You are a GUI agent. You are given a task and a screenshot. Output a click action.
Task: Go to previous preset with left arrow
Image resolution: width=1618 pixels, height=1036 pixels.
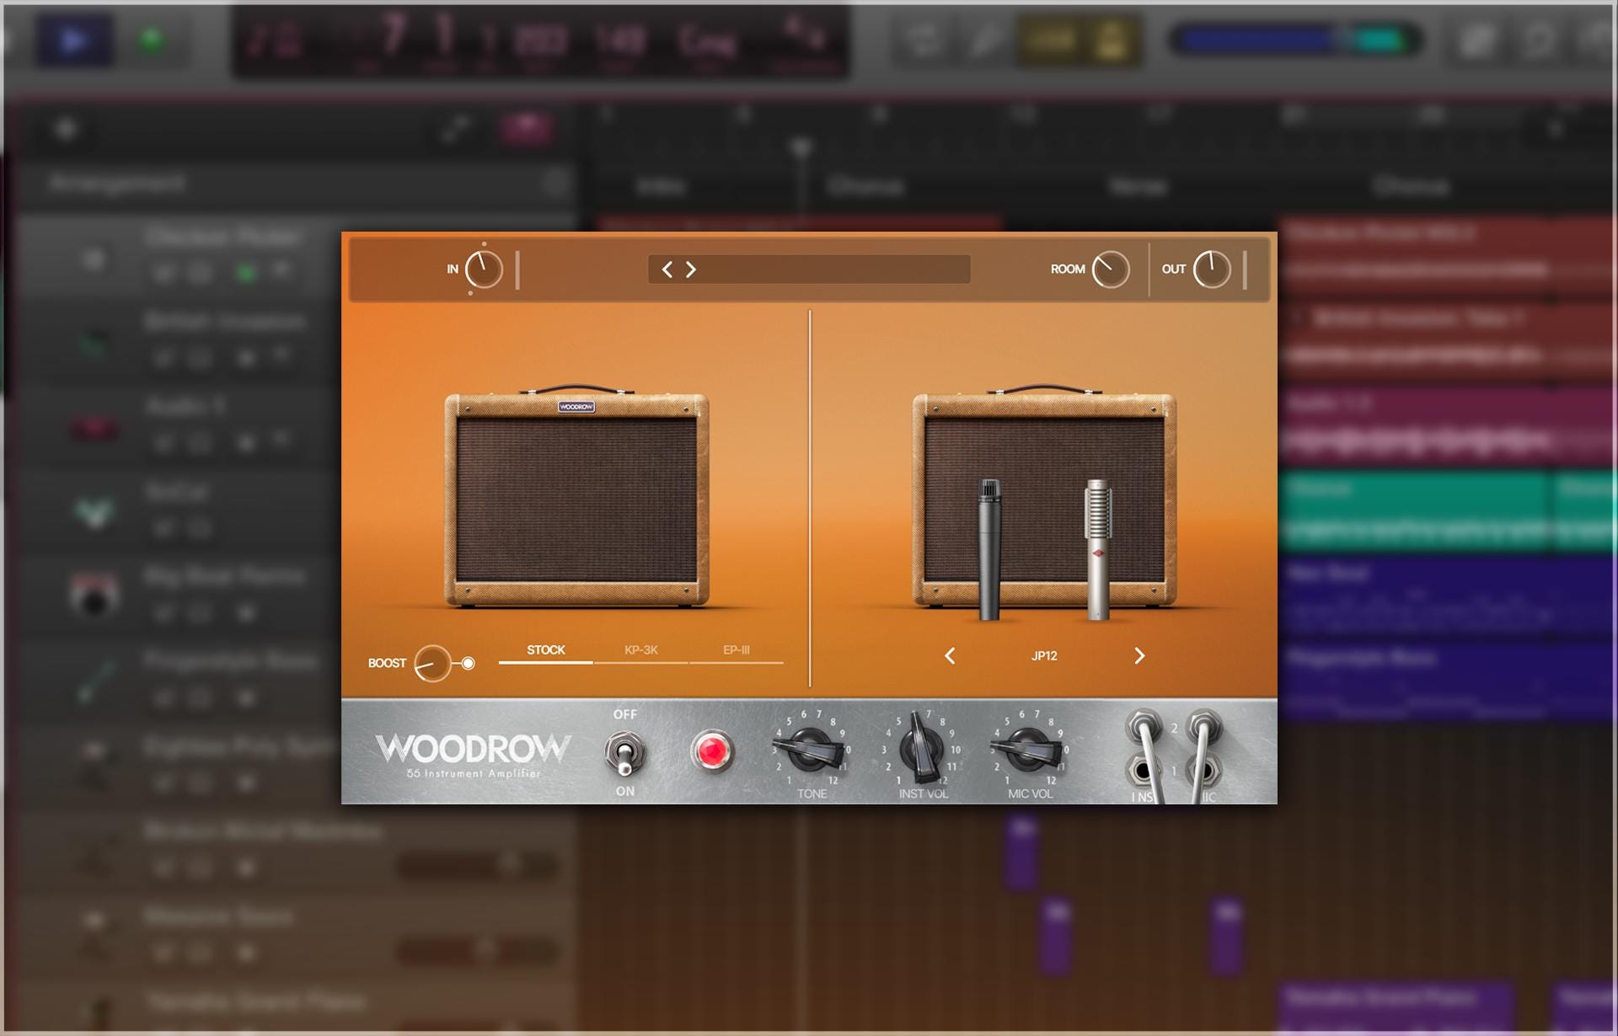667,270
